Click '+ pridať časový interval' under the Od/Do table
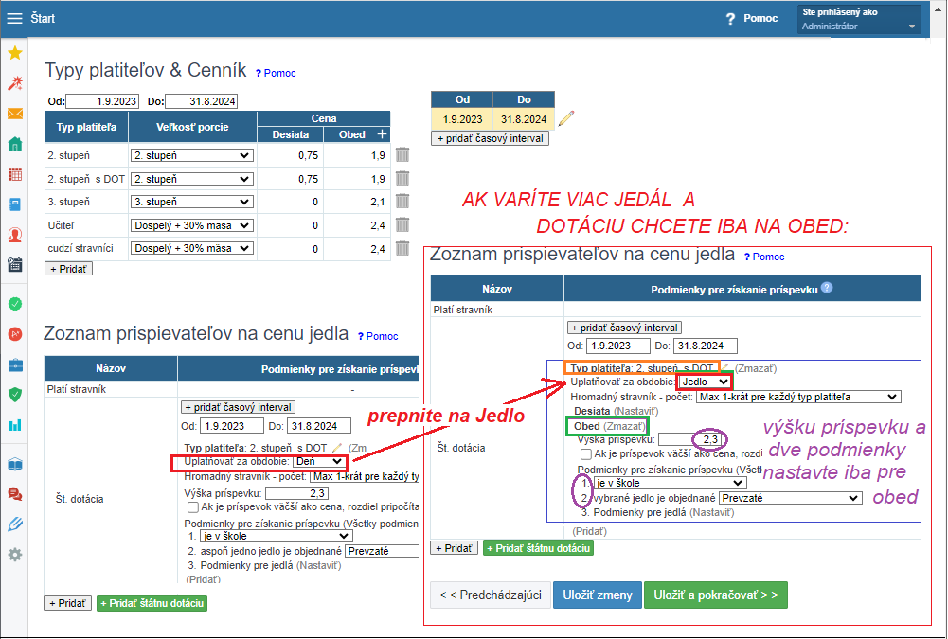This screenshot has width=948, height=639. (x=490, y=138)
